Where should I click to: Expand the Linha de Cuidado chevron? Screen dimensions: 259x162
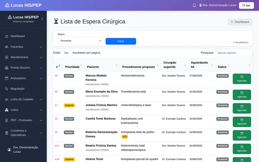pos(41,99)
